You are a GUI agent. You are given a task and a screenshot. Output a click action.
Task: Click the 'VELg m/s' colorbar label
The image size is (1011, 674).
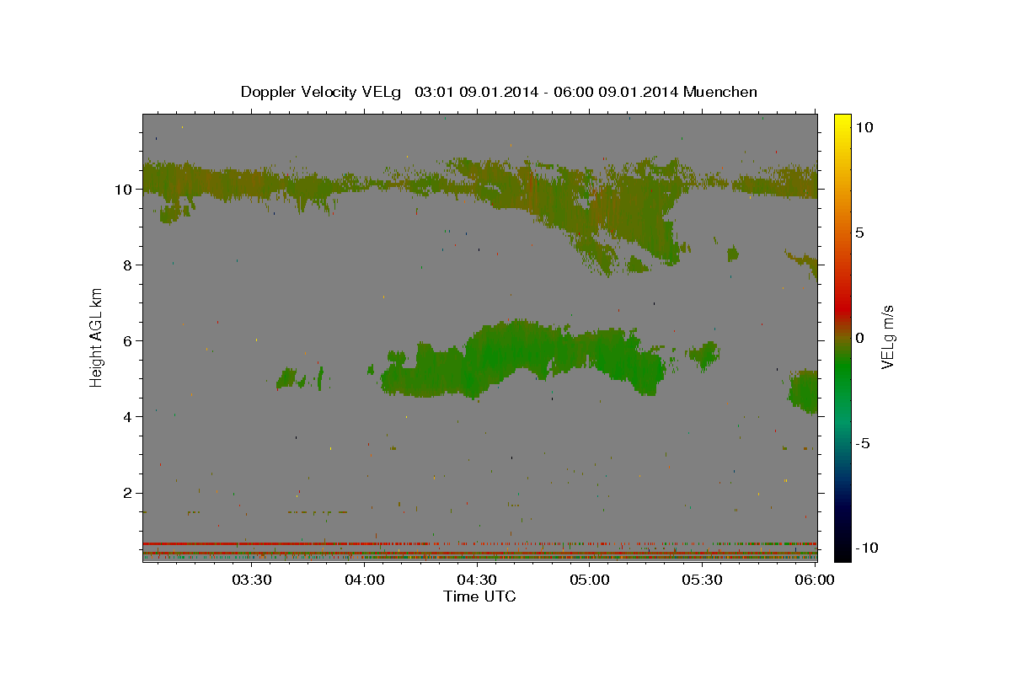887,337
